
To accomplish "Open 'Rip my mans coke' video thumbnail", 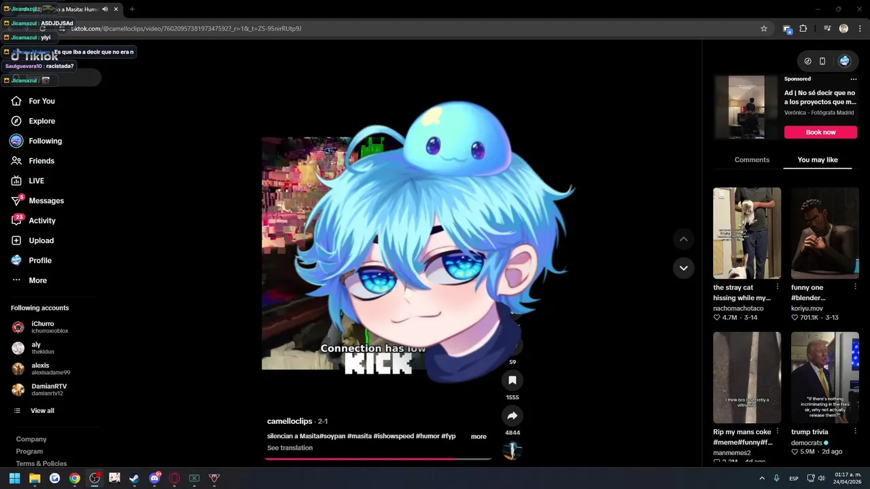I will pos(747,378).
